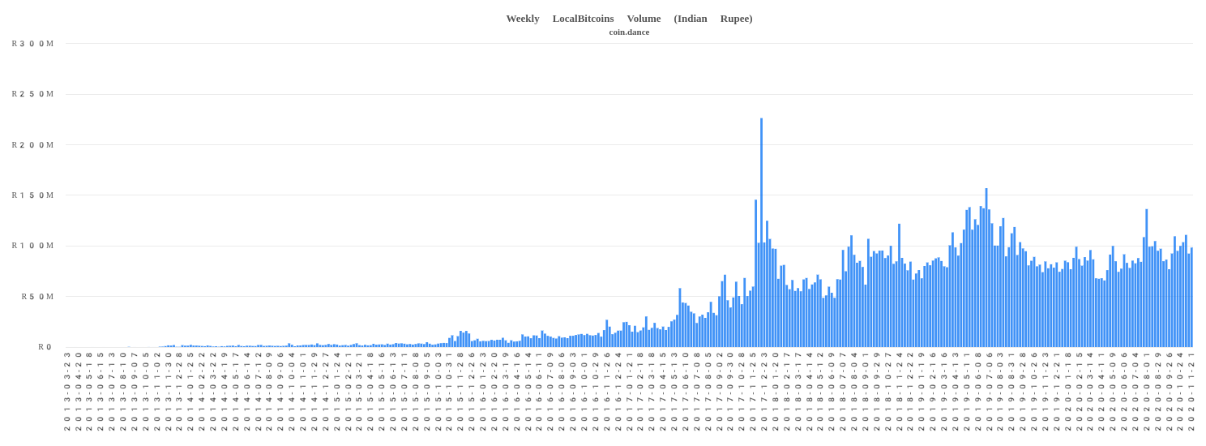This screenshot has width=1206, height=446.
Task: Click the R 150M y-axis label
Action: click(33, 195)
